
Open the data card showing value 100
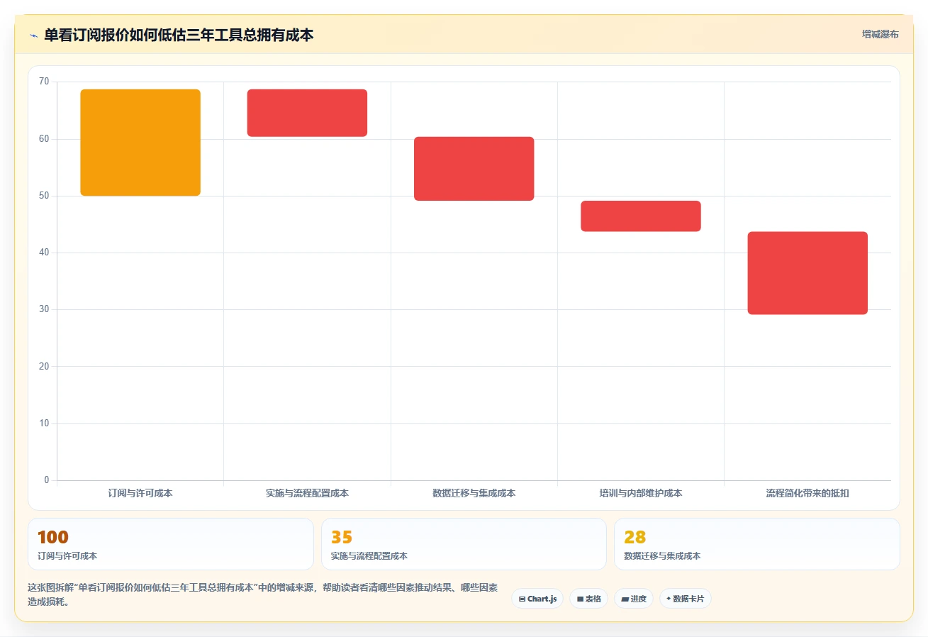coord(171,544)
